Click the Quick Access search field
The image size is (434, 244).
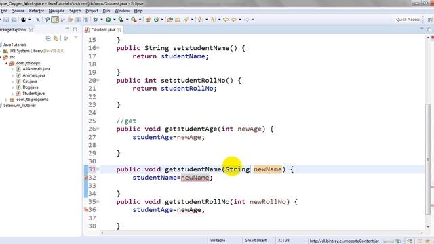click(x=408, y=20)
